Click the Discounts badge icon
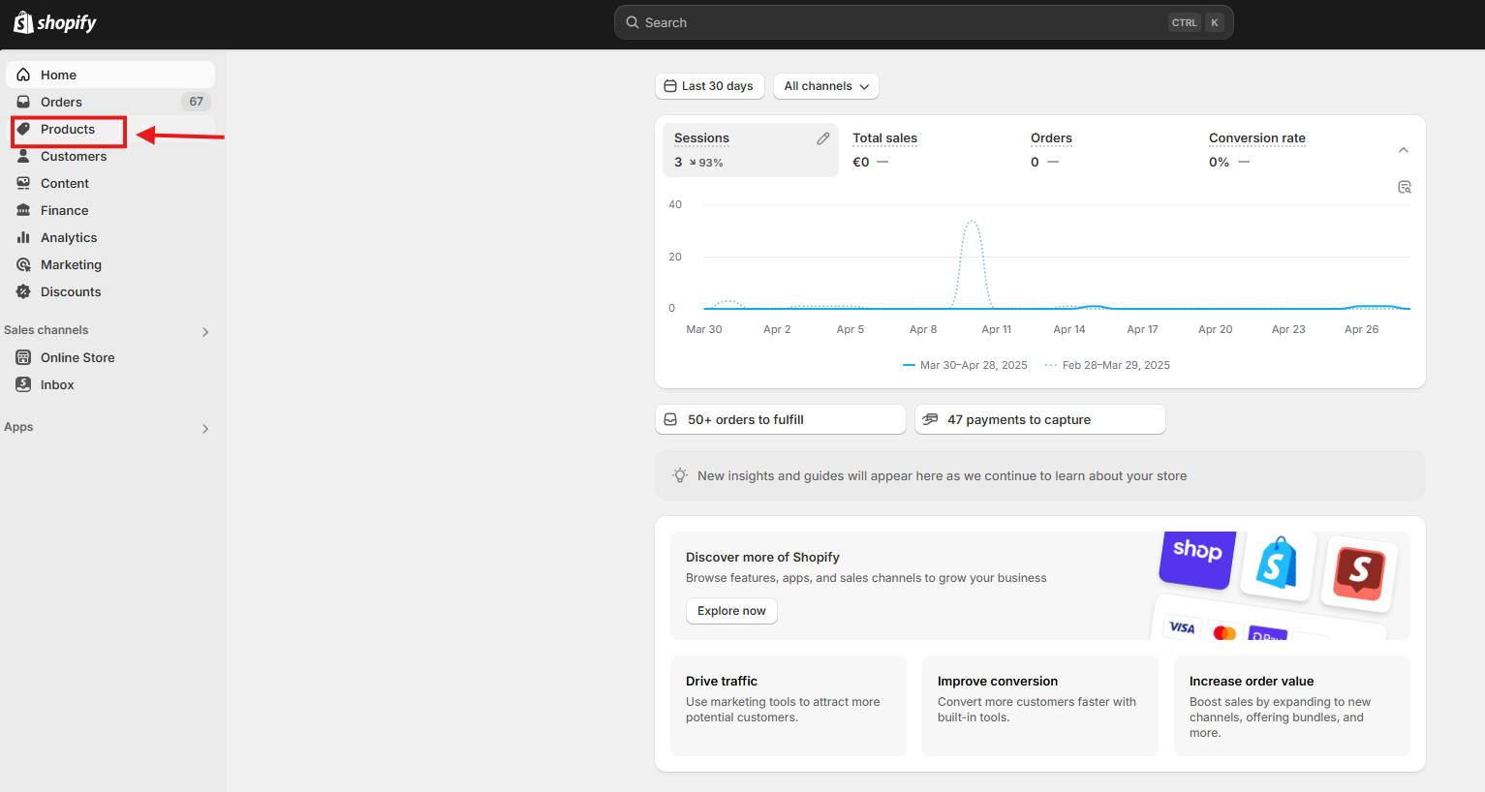This screenshot has height=792, width=1485. coord(23,291)
